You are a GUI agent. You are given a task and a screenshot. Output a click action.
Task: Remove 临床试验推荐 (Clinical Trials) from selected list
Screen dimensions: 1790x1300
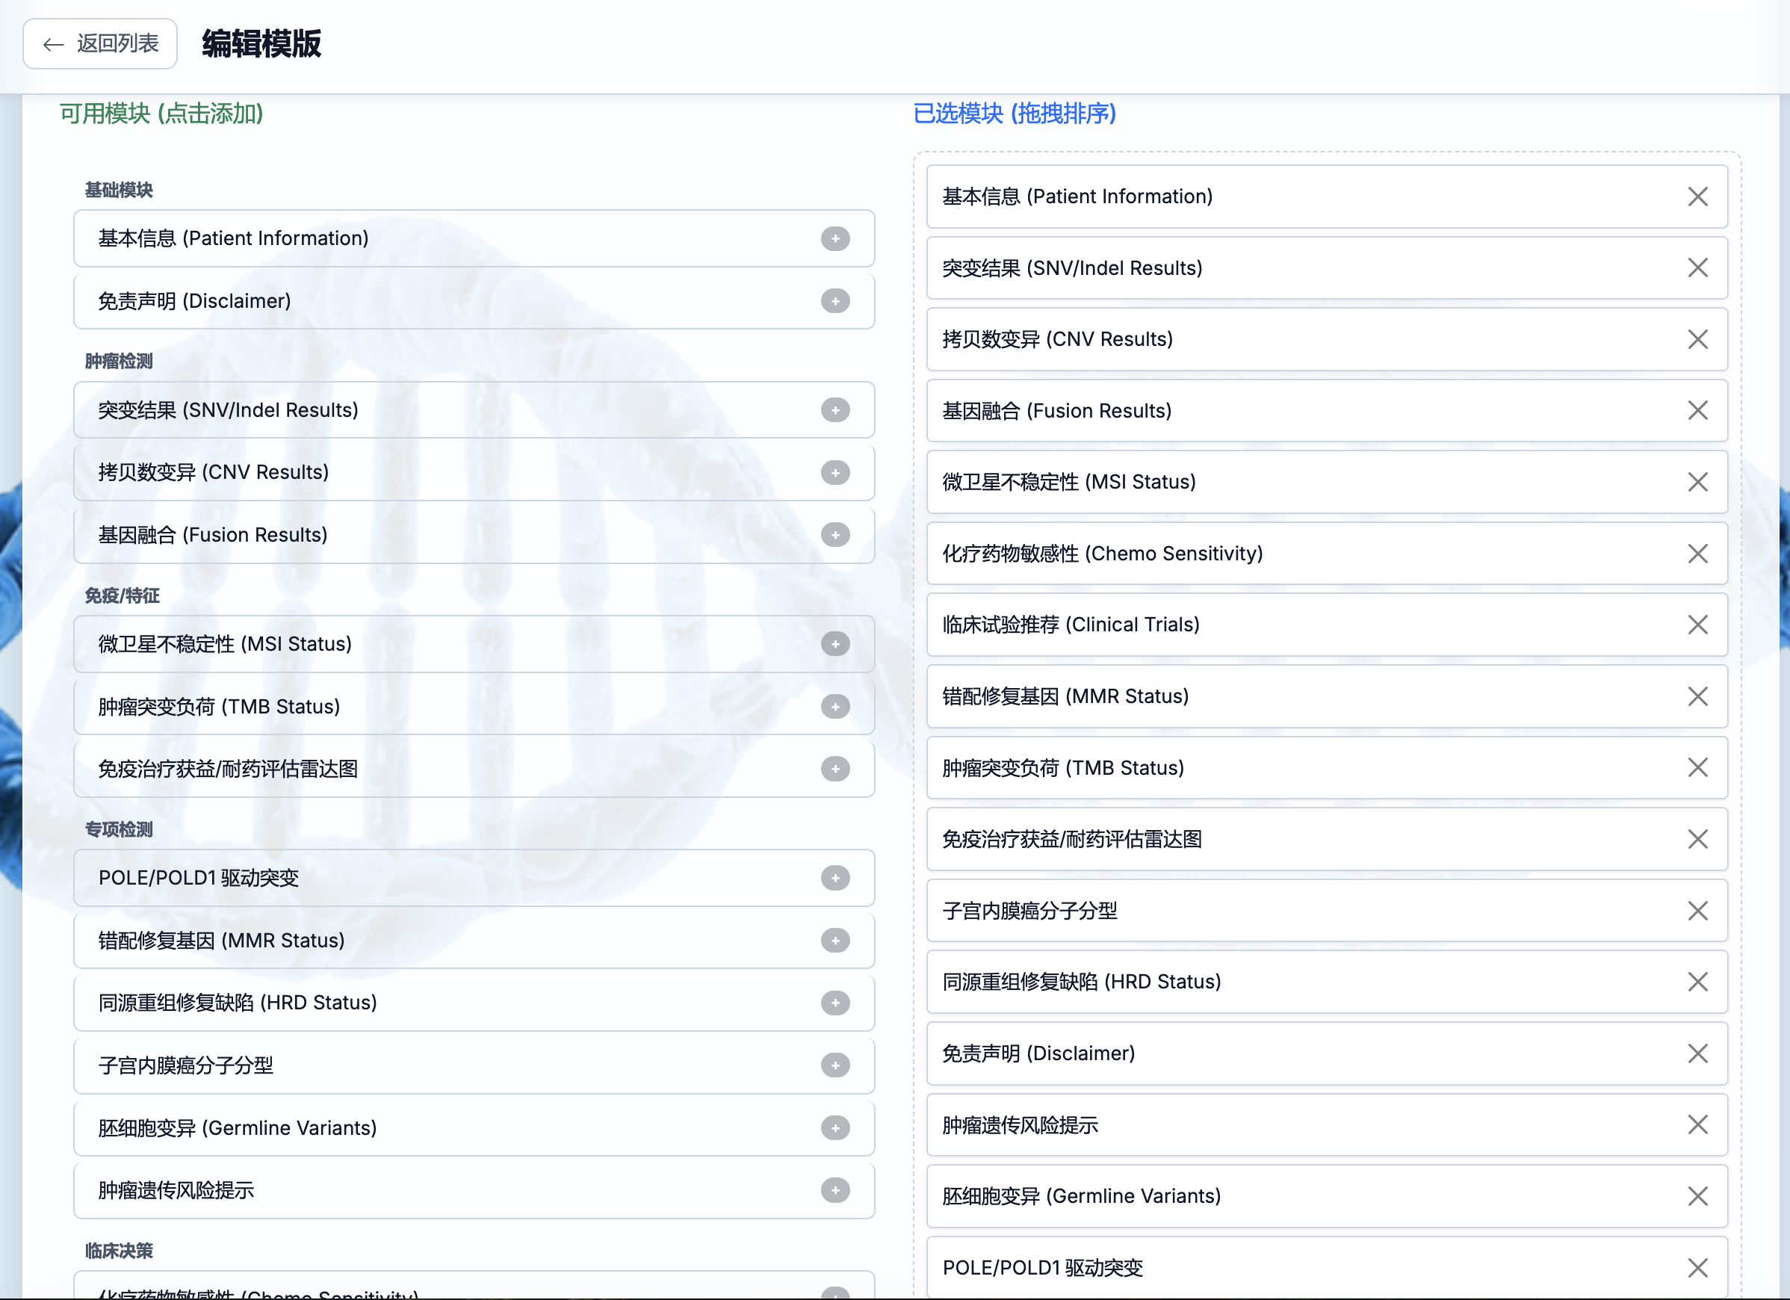[x=1697, y=625]
